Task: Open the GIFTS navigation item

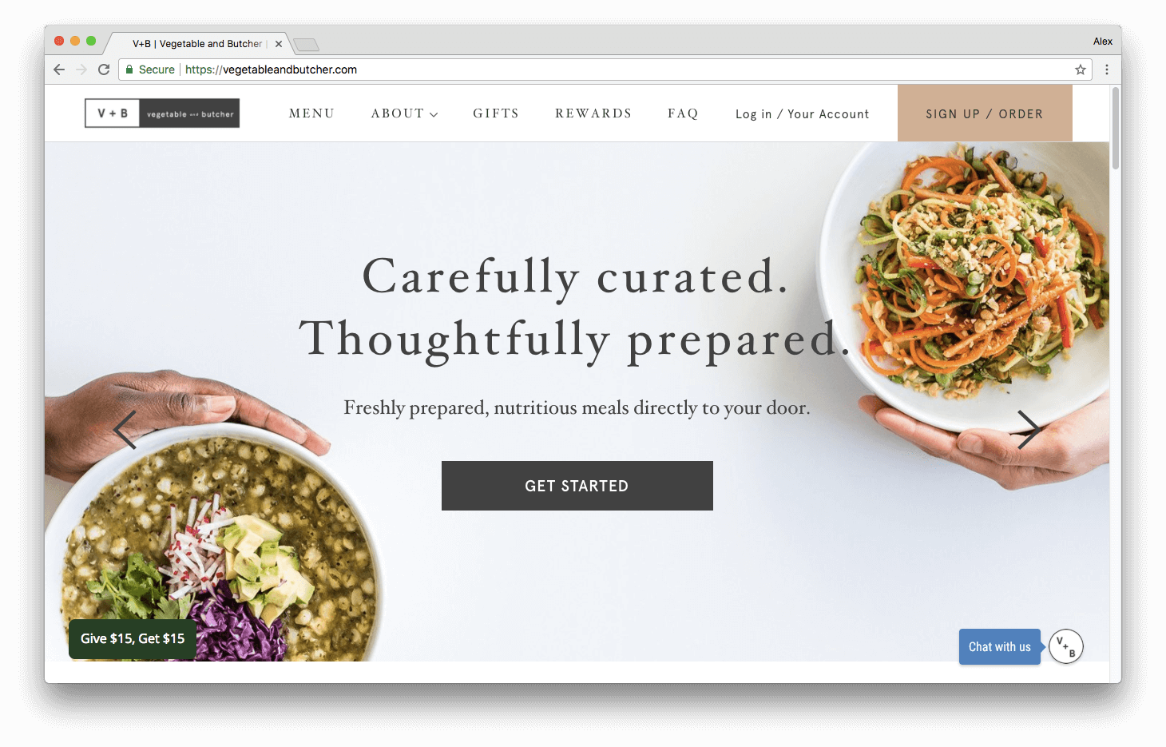Action: pos(496,113)
